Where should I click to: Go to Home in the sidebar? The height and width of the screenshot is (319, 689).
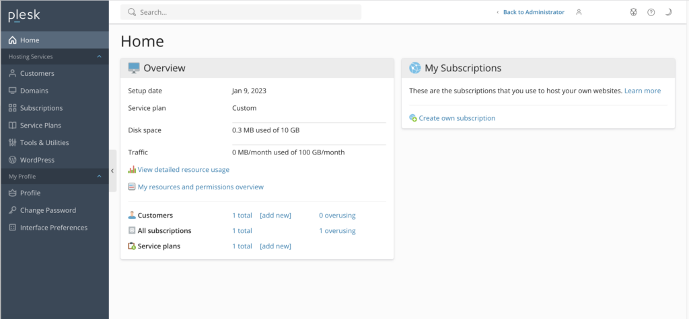tap(55, 40)
